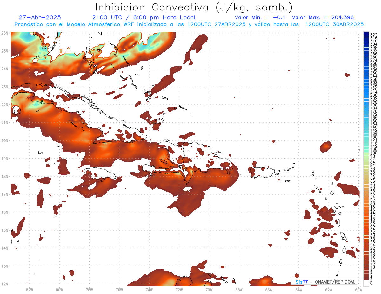
Task: Click the 'Valor Max. = 204.396' text
Action: click(323, 17)
